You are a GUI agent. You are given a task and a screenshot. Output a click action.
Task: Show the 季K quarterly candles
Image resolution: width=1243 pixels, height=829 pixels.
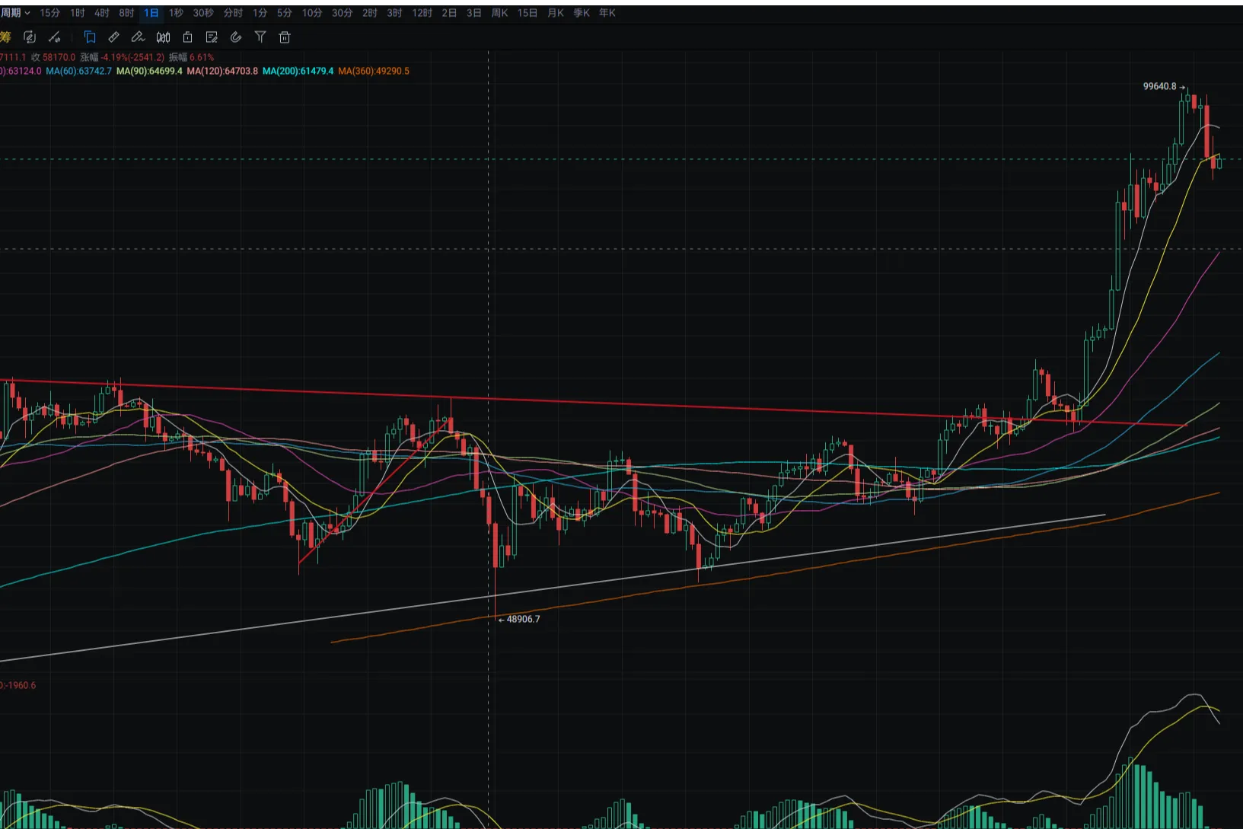tap(582, 13)
